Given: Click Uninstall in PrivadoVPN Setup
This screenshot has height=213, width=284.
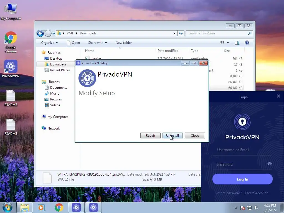Looking at the screenshot, I should click(173, 135).
